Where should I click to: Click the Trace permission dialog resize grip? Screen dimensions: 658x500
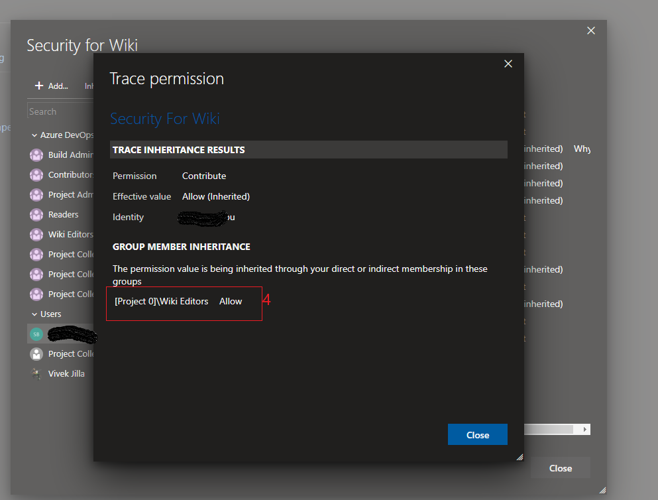[x=520, y=457]
